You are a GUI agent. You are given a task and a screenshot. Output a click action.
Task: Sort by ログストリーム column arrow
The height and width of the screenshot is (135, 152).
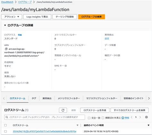[78, 125]
